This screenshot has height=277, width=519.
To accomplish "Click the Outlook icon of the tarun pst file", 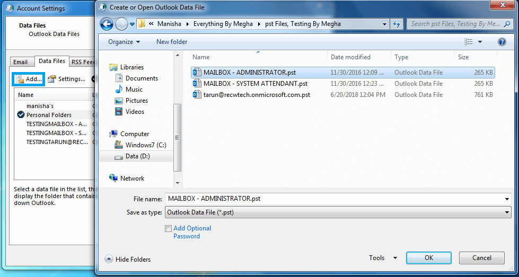I will tap(197, 95).
